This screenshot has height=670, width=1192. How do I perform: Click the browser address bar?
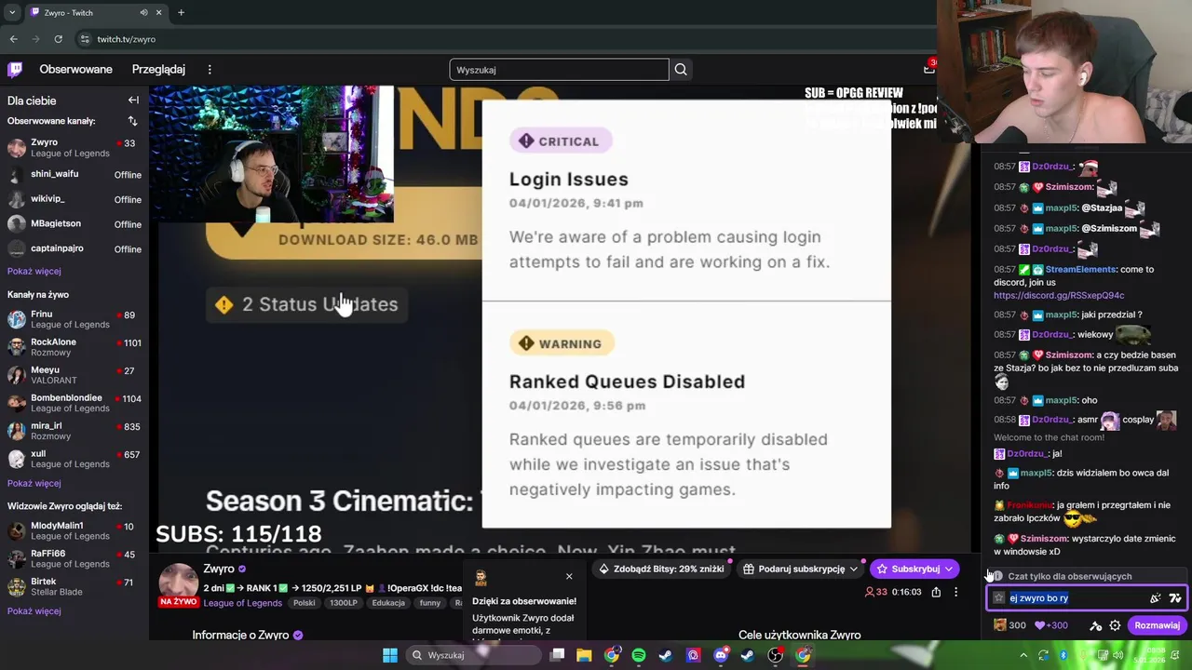pyautogui.click(x=503, y=39)
